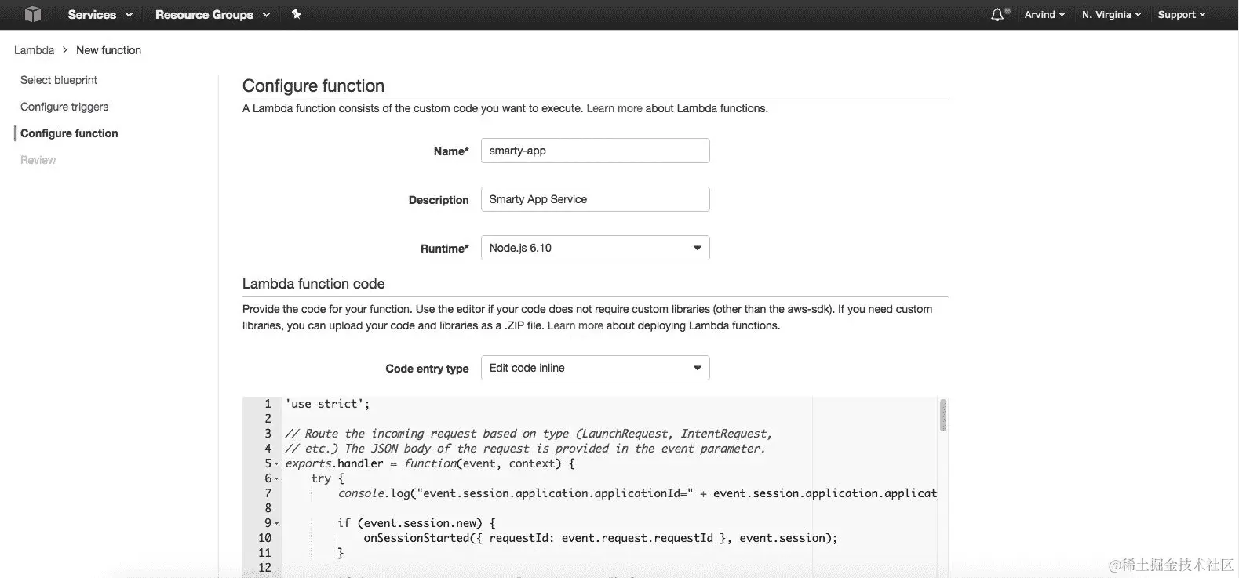This screenshot has width=1239, height=578.
Task: Select the Configure function step
Action: click(69, 133)
